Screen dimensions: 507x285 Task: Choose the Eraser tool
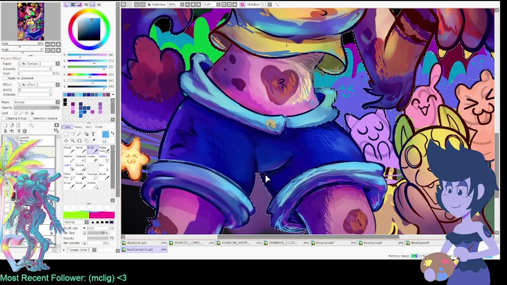[92, 159]
